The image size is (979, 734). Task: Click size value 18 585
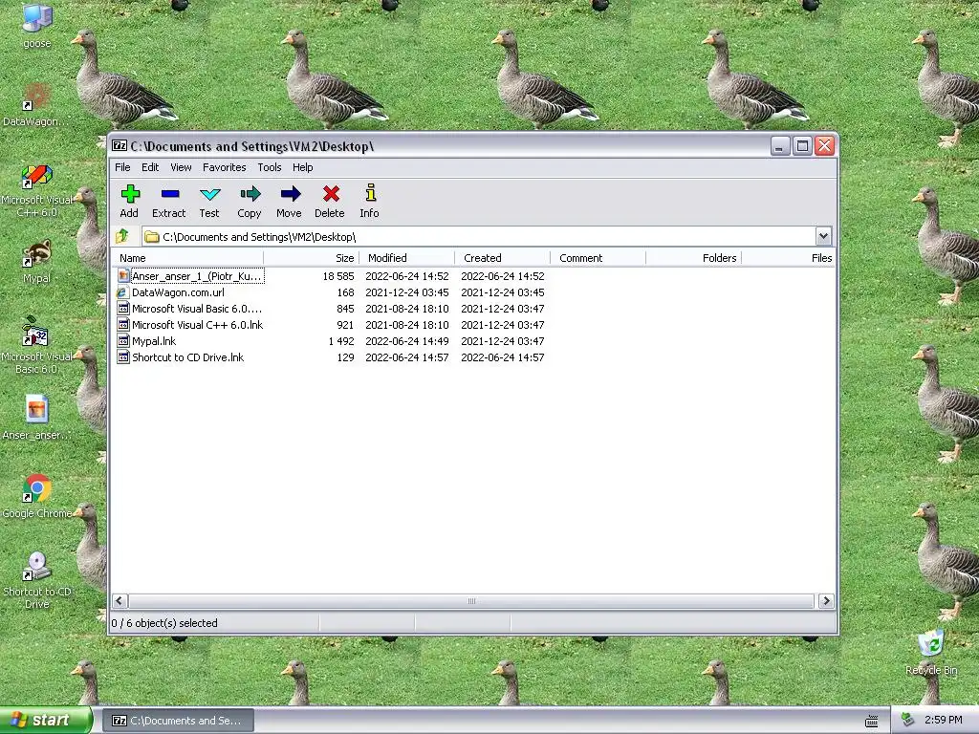pos(338,276)
